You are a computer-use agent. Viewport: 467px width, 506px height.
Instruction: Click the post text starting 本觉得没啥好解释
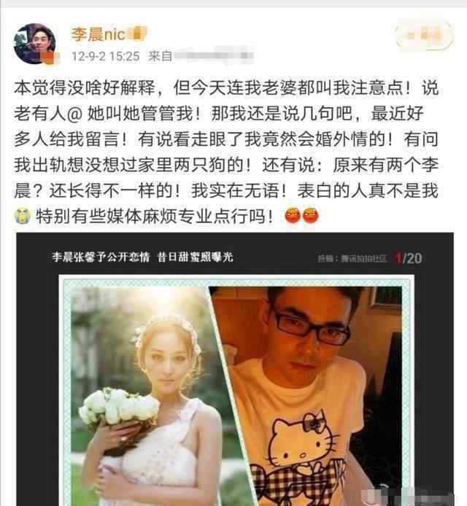[x=226, y=152]
